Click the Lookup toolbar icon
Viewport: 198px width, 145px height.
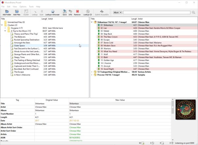pyautogui.click(x=35, y=12)
